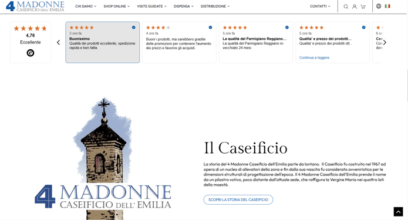
Task: Click 'Continua a leggere' link
Action: coord(314,57)
